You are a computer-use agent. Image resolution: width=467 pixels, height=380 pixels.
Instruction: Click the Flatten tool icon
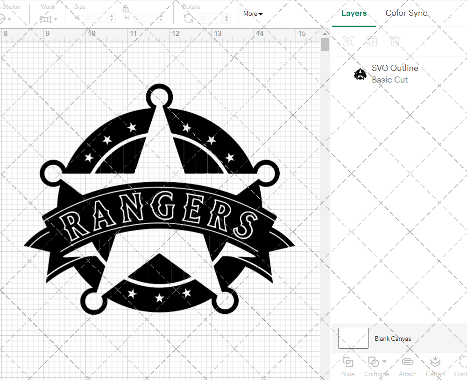pos(435,362)
